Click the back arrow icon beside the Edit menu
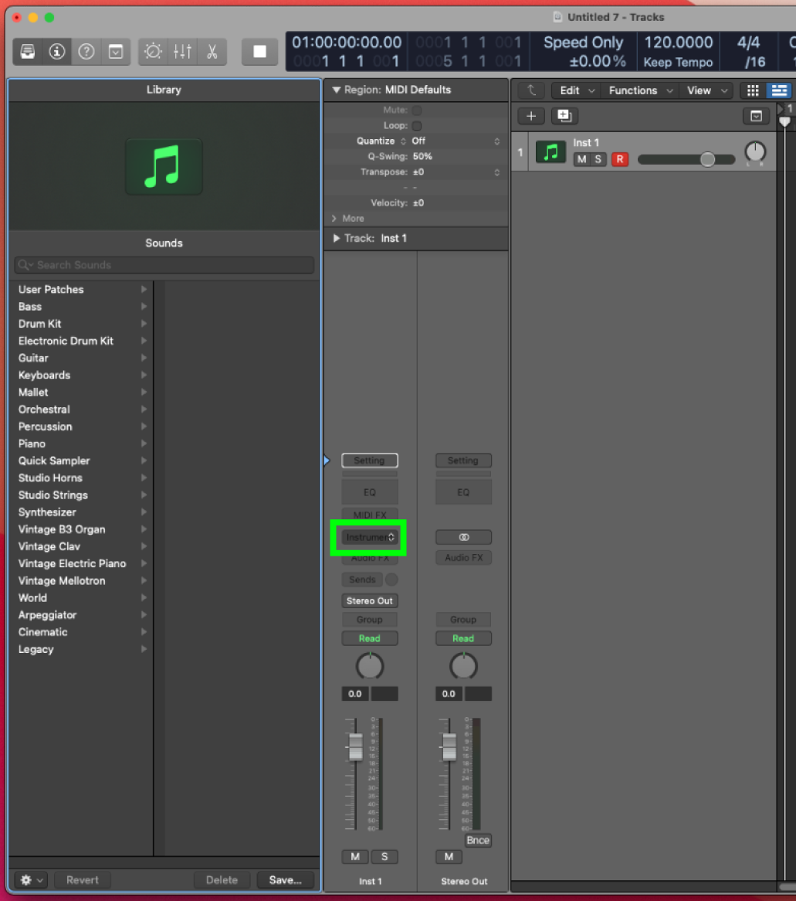 [531, 90]
